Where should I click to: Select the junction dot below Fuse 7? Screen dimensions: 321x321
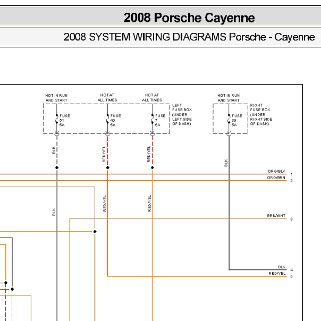pyautogui.click(x=152, y=168)
